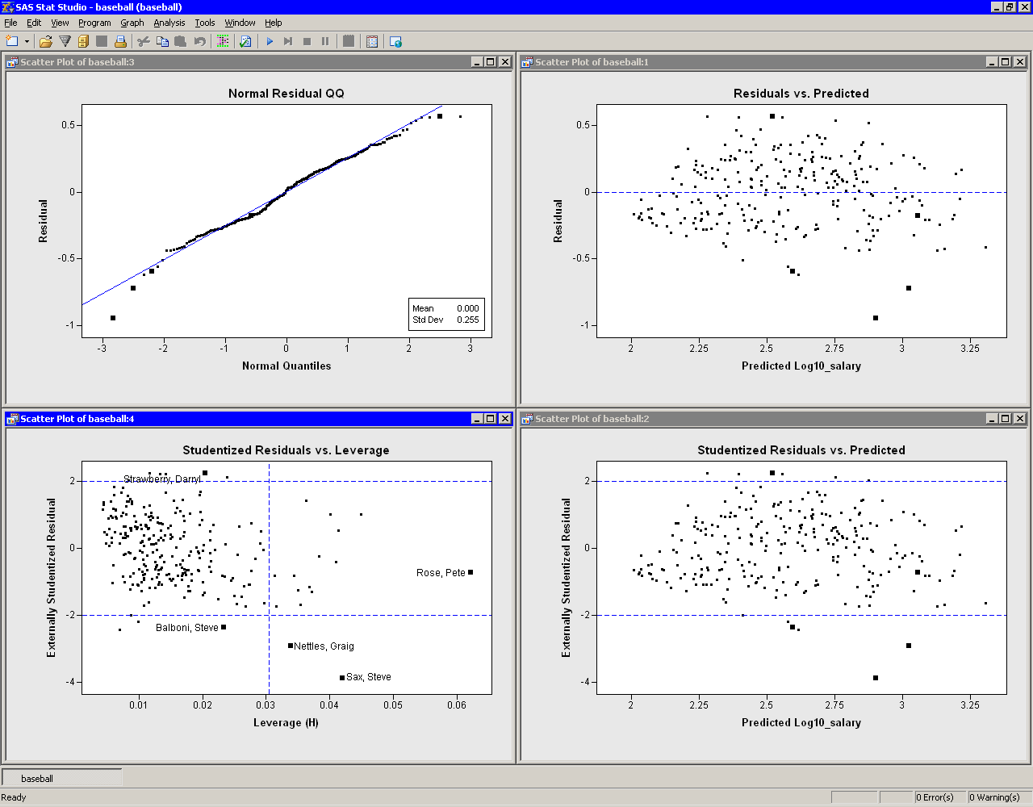
Task: Click the Copy toolbar icon
Action: click(x=162, y=41)
